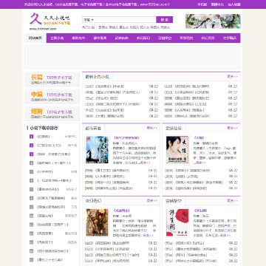Select the gray rank 13 badge

(x=31, y=242)
